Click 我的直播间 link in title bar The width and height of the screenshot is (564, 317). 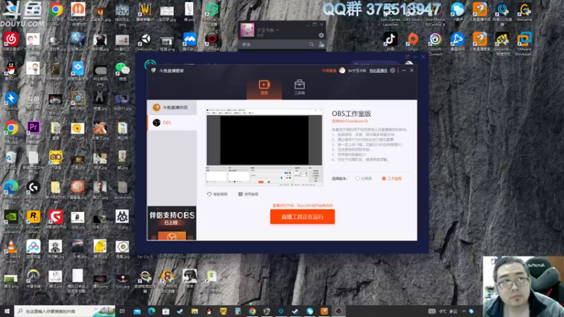(x=379, y=71)
